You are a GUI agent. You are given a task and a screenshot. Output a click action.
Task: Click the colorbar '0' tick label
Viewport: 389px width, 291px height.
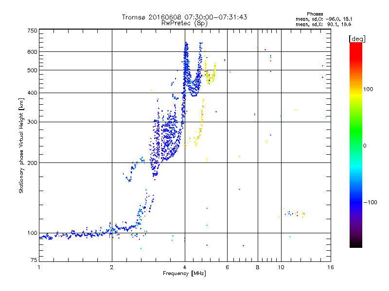(365, 146)
